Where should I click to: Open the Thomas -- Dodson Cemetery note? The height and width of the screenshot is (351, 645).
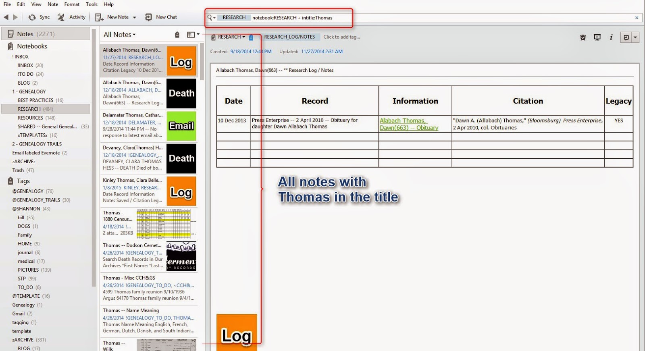click(x=149, y=256)
